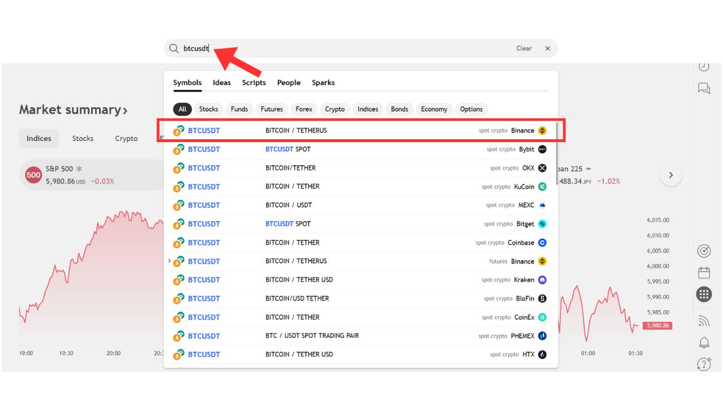The width and height of the screenshot is (723, 406).
Task: Click the Bybit exchange logo
Action: (x=542, y=149)
